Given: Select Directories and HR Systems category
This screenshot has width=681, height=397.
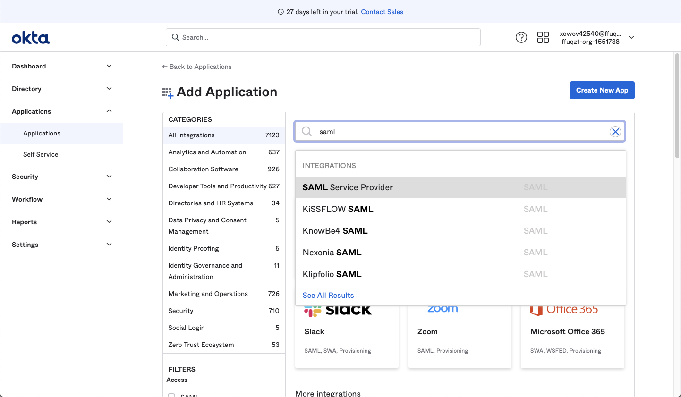Looking at the screenshot, I should pyautogui.click(x=224, y=203).
